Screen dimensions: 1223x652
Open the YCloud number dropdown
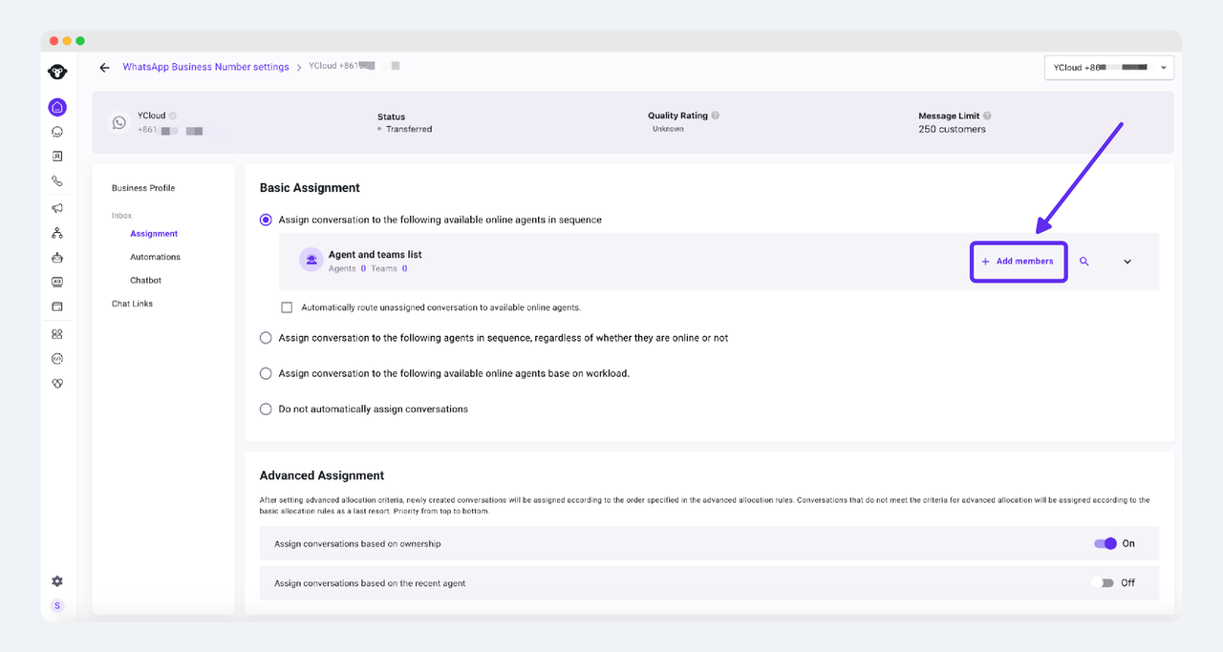point(1108,68)
